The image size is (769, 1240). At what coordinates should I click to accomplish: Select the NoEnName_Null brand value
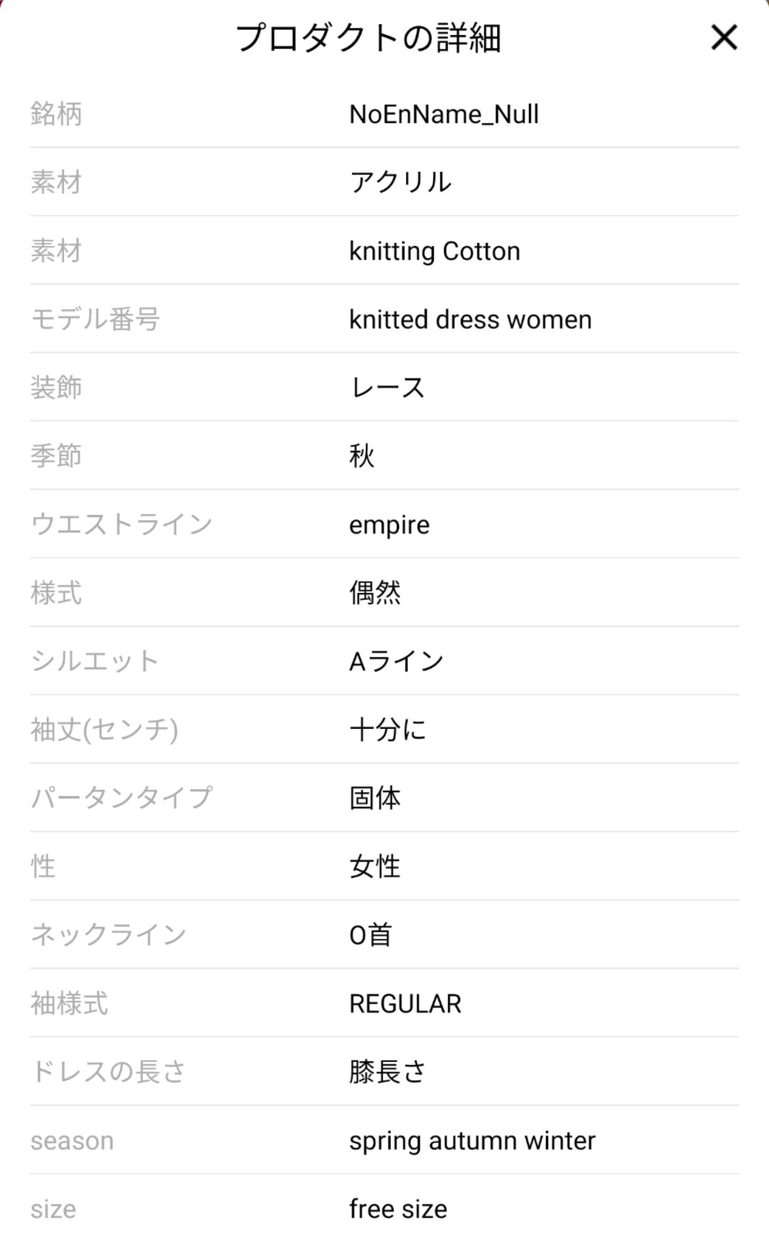coord(443,114)
